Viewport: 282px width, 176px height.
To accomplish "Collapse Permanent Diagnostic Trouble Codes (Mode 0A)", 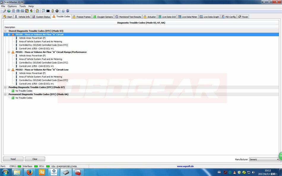I will pyautogui.click(x=5, y=94).
